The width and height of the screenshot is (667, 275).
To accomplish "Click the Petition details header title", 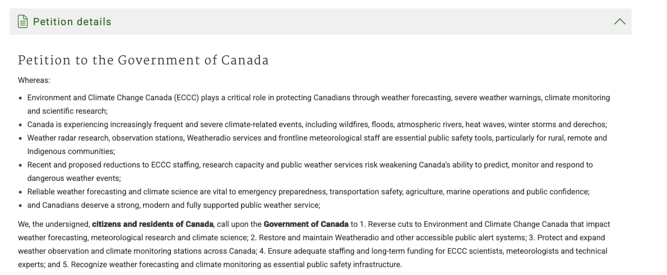I will point(72,22).
